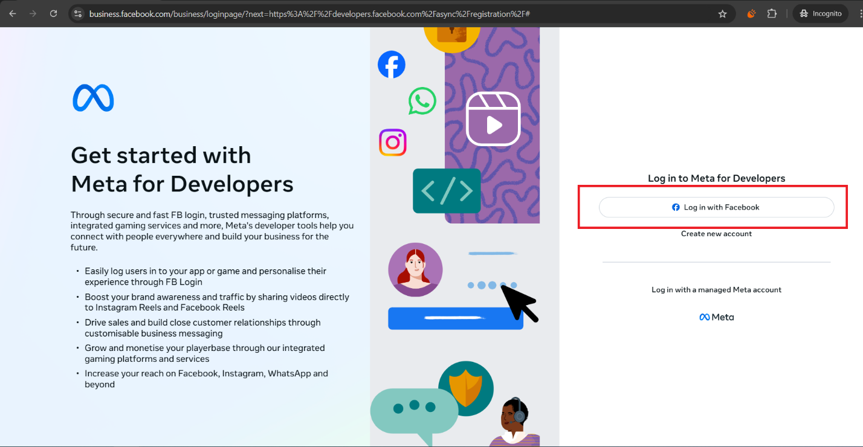863x447 pixels.
Task: Bookmark this page with the star icon
Action: tap(722, 13)
